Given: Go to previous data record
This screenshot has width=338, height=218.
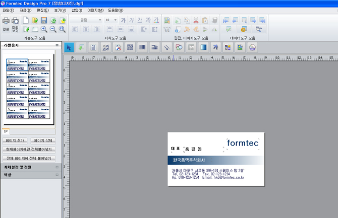Looking at the screenshot, I should tap(235, 20).
